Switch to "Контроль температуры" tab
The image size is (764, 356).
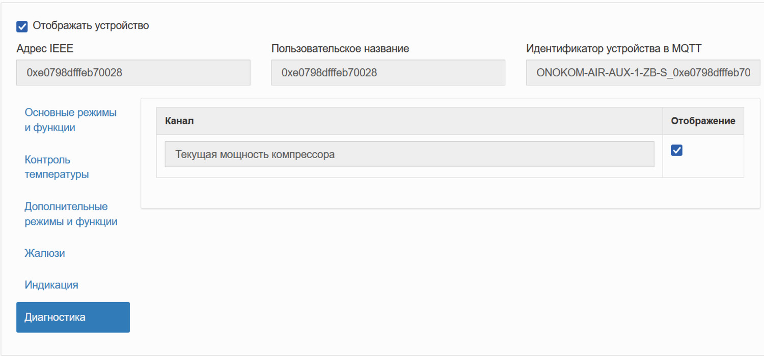pos(57,167)
